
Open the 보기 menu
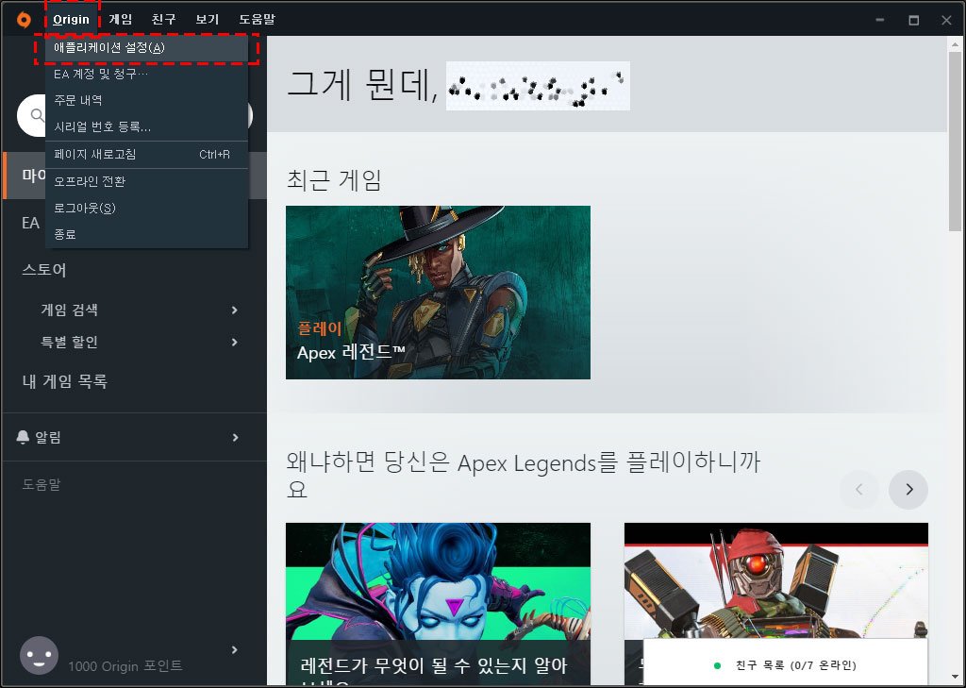(207, 19)
